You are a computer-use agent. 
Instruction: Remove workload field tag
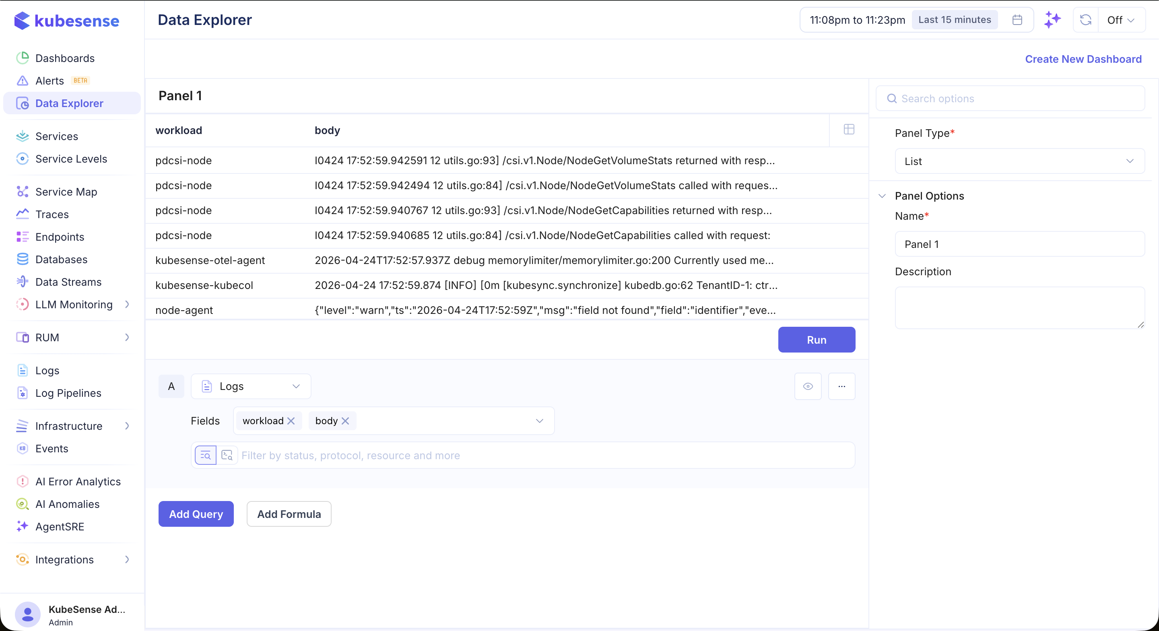(x=291, y=421)
